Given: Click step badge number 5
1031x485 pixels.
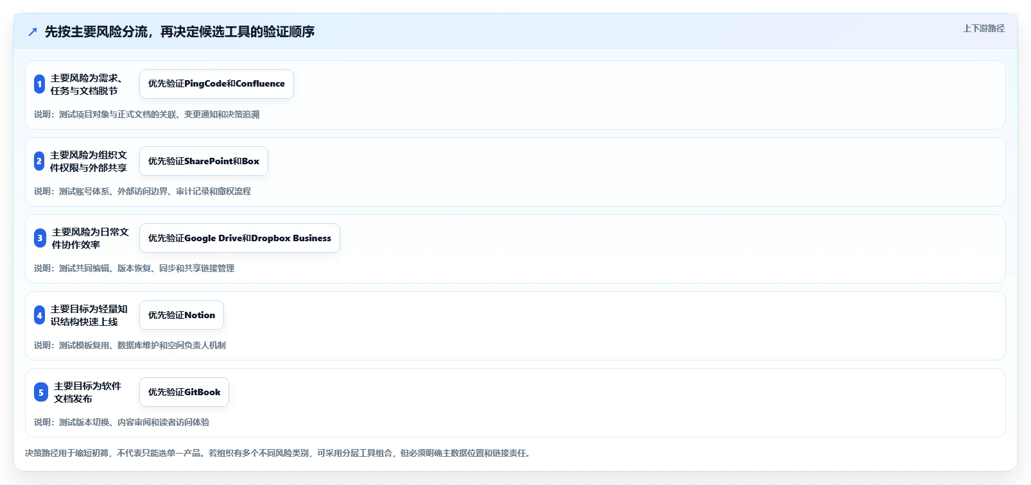Looking at the screenshot, I should coord(41,392).
